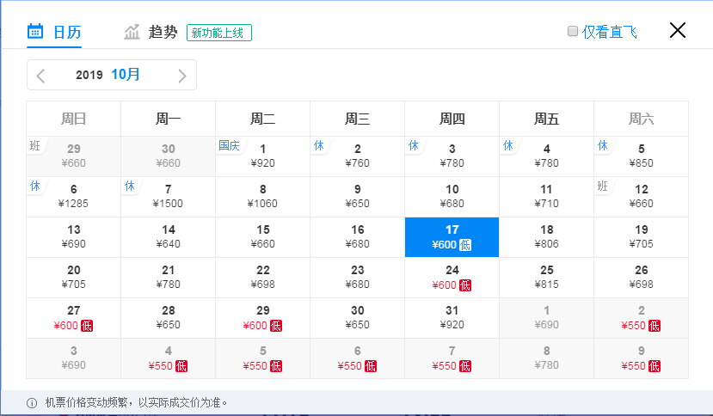Select October 6 priced ¥1285

click(x=74, y=197)
